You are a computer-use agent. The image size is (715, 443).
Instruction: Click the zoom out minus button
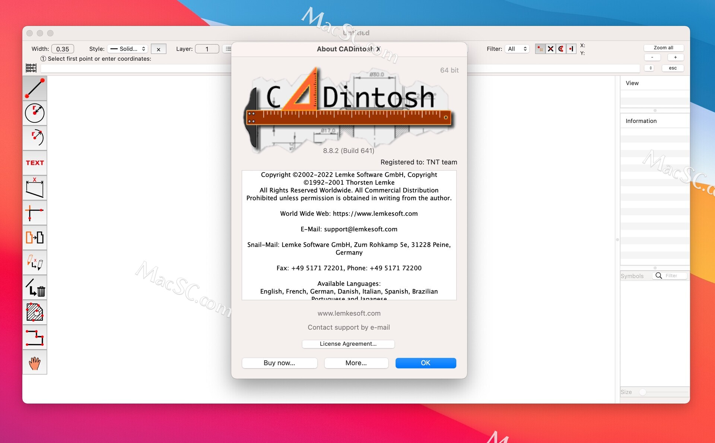click(x=652, y=57)
